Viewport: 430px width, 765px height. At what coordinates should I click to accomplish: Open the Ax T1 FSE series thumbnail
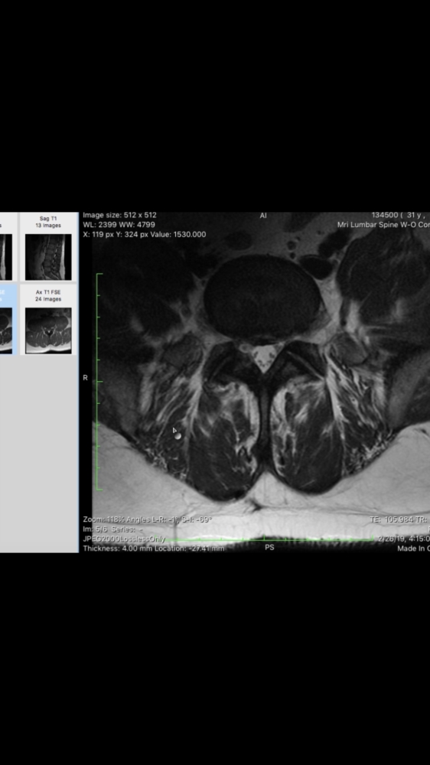tap(48, 330)
